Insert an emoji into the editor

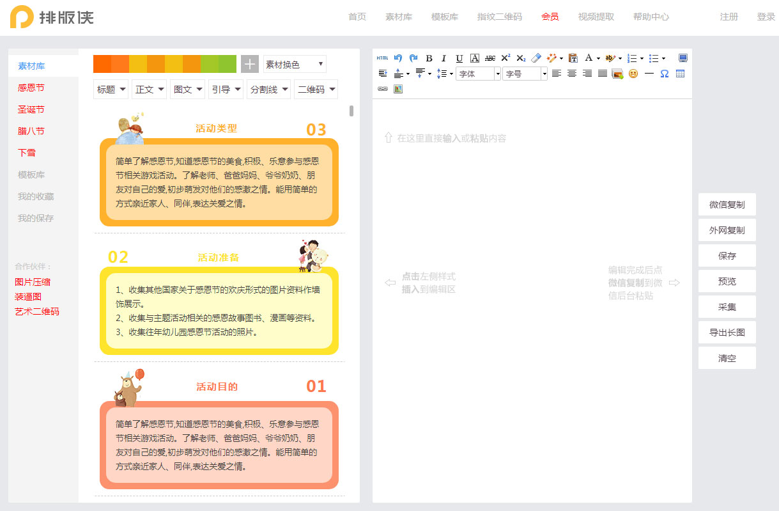tap(633, 75)
